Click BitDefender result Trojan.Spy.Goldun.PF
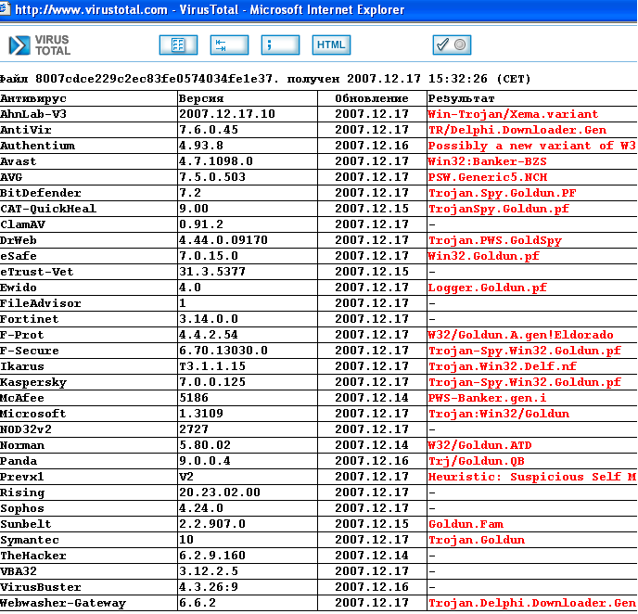Image resolution: width=638 pixels, height=614 pixels. (x=502, y=193)
